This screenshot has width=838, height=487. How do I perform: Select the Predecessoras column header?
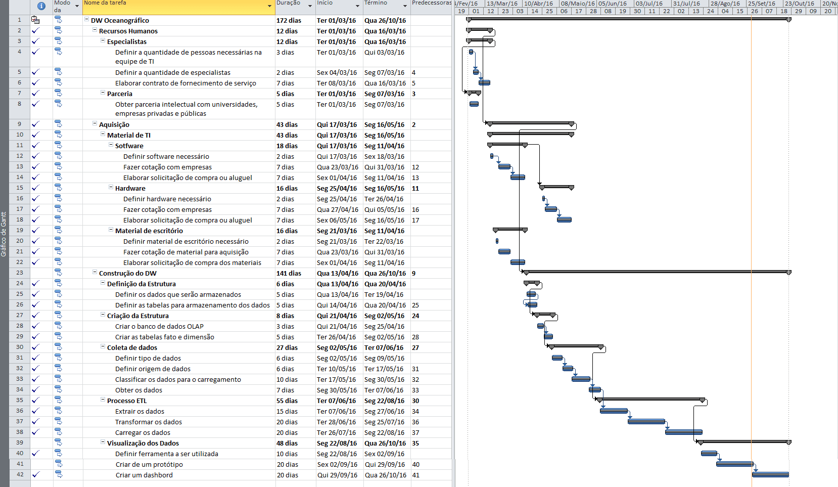[431, 3]
